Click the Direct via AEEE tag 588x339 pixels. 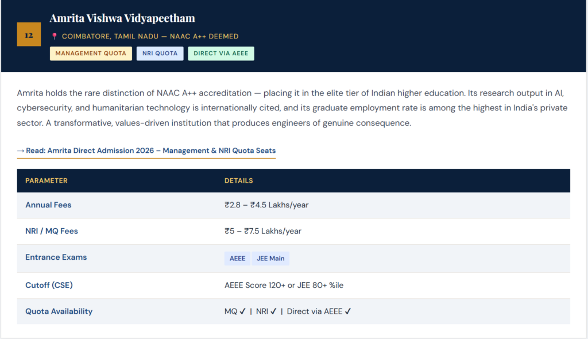221,53
